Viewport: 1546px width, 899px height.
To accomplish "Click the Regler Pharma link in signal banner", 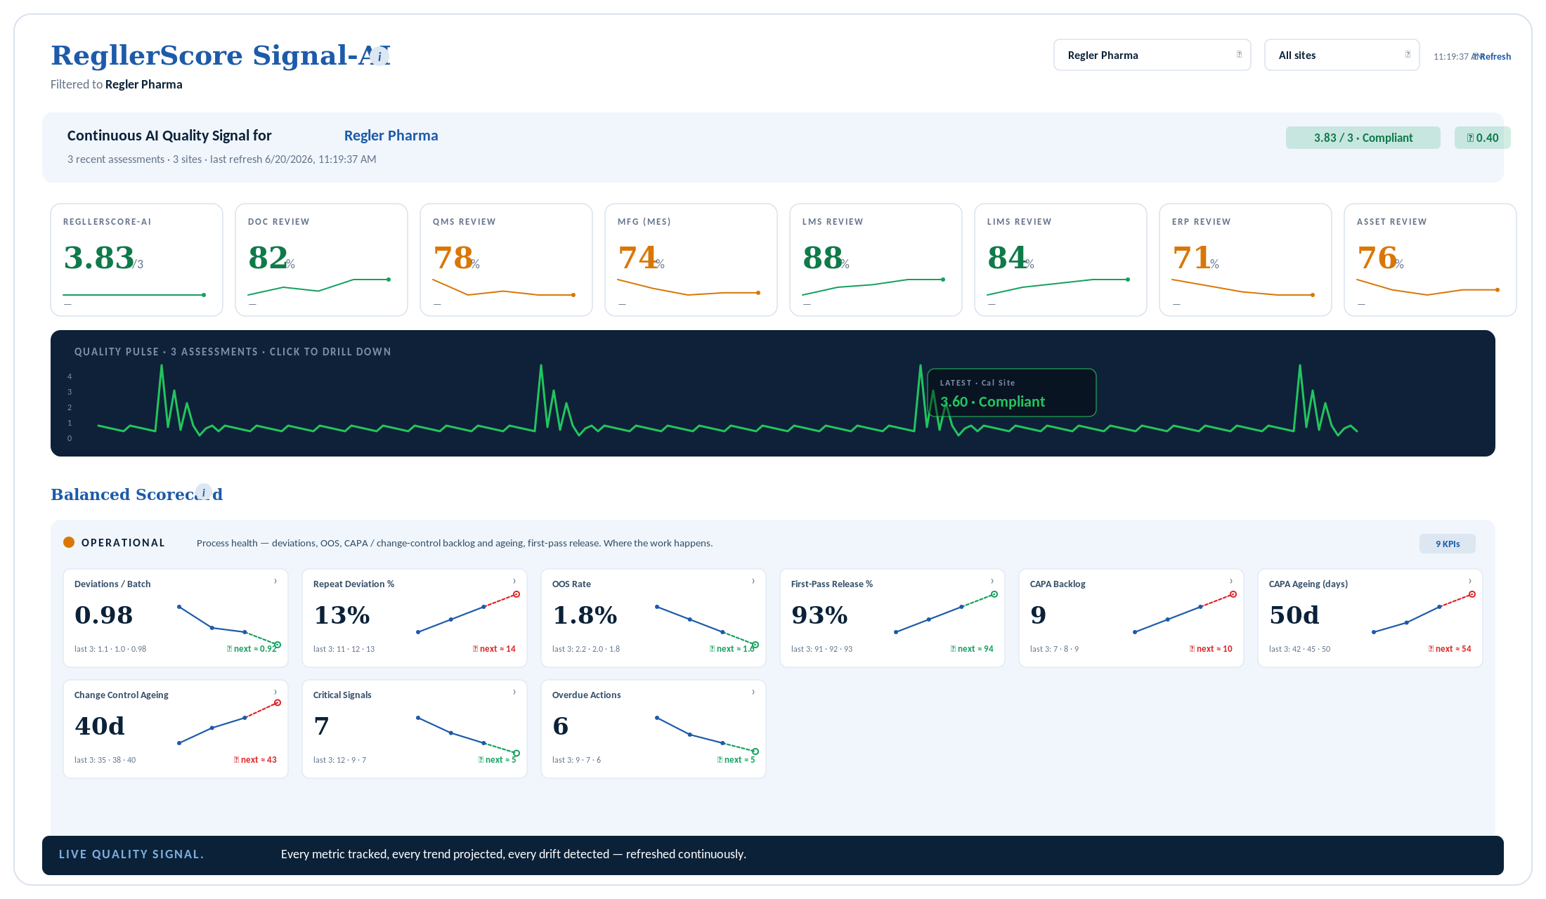I will (391, 136).
